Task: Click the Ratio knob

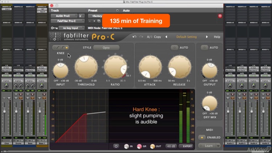Action: (x=116, y=67)
